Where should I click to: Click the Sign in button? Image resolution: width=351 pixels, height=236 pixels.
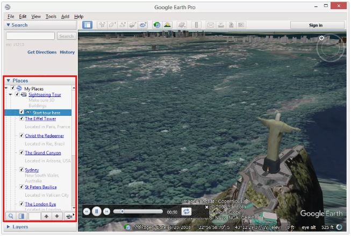317,25
